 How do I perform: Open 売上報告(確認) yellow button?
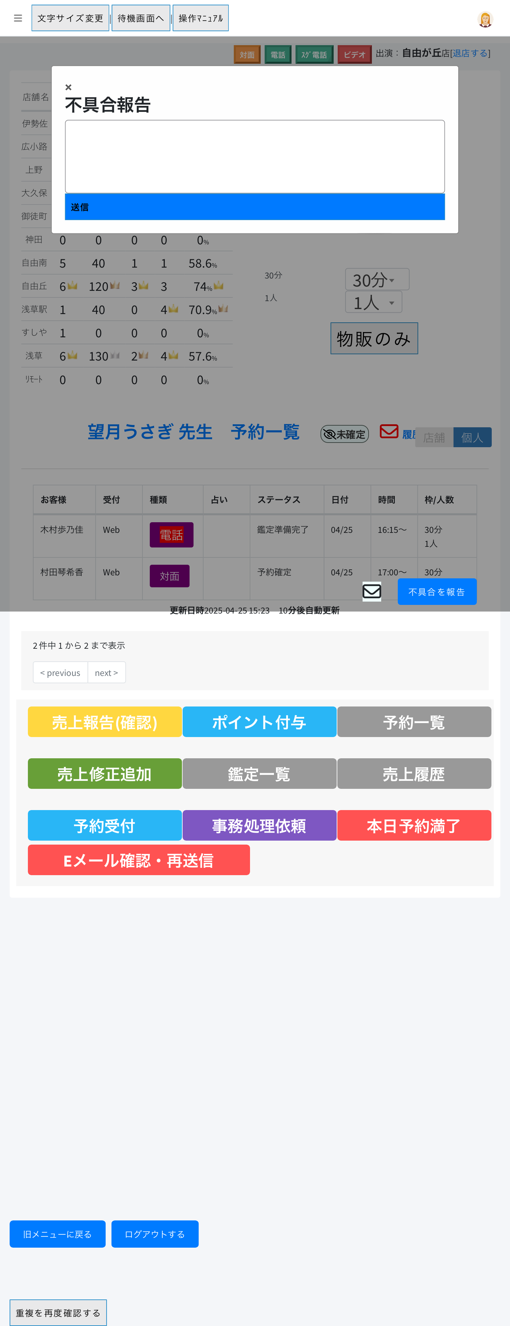click(105, 722)
